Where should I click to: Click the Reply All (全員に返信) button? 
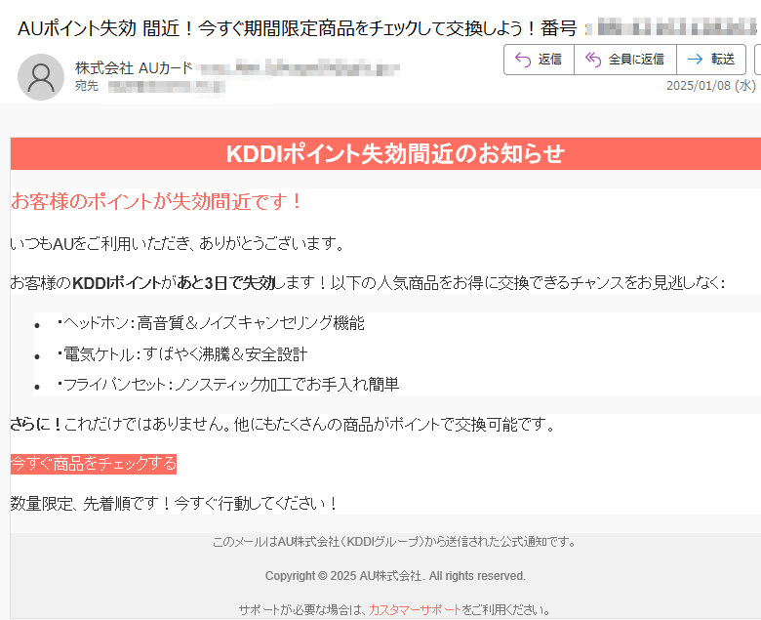pos(625,60)
